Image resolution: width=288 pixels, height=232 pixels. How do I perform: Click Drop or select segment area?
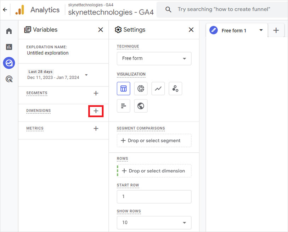point(154,141)
